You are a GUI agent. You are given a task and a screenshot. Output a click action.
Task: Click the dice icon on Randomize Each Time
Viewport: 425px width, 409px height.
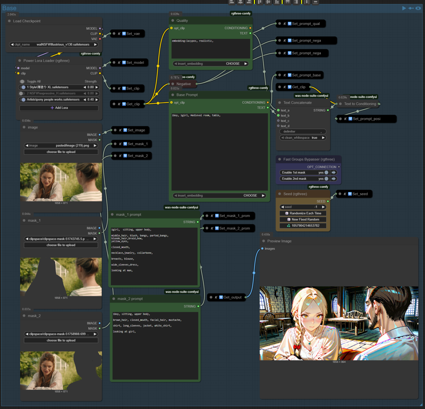[287, 213]
